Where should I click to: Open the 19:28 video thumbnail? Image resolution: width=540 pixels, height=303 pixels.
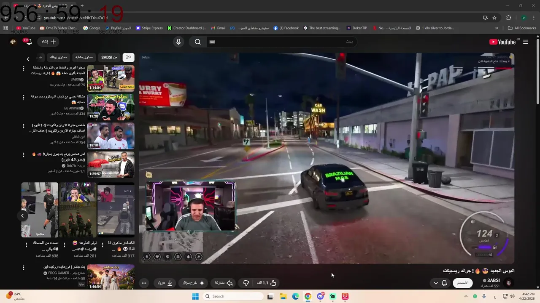pos(111,107)
